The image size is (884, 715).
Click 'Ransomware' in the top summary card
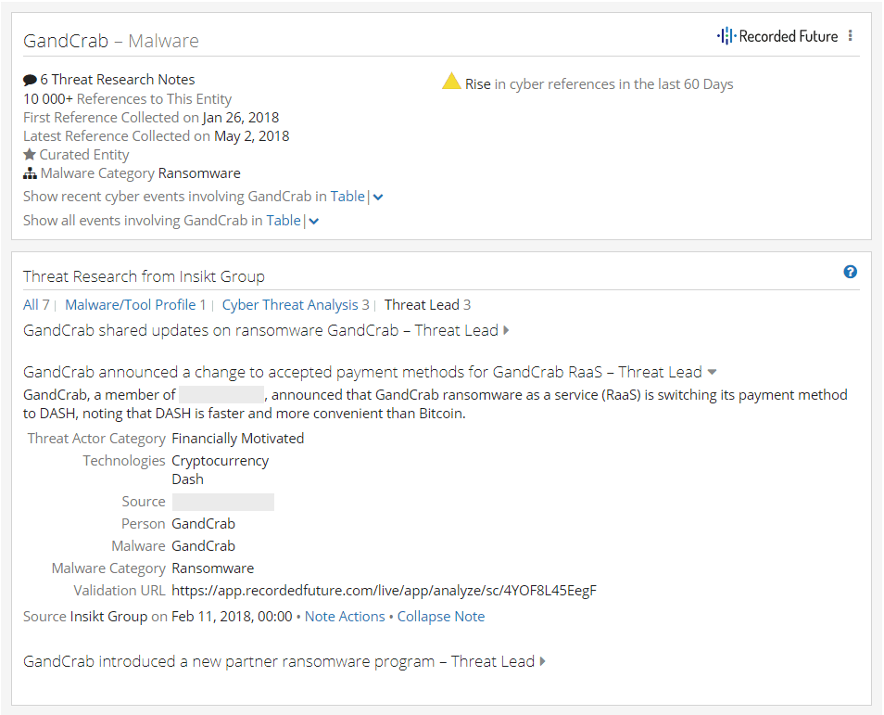199,173
